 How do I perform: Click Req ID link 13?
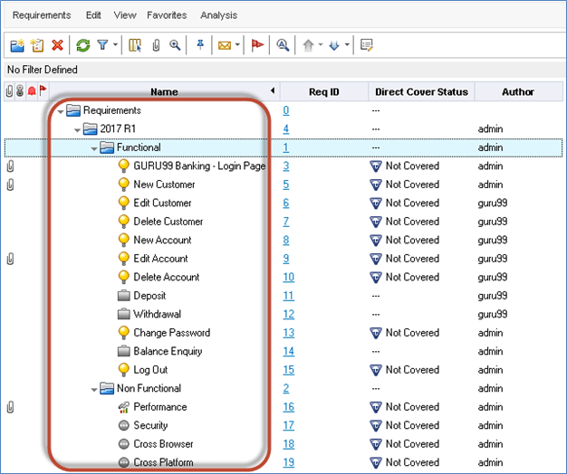coord(289,333)
